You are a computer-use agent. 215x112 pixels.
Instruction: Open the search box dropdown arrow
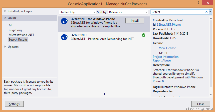point(210,12)
